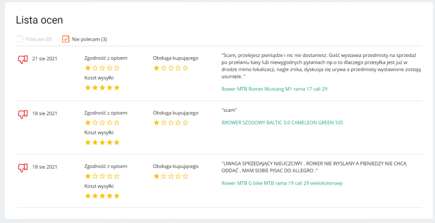Click the Lista ocen heading

pos(39,20)
